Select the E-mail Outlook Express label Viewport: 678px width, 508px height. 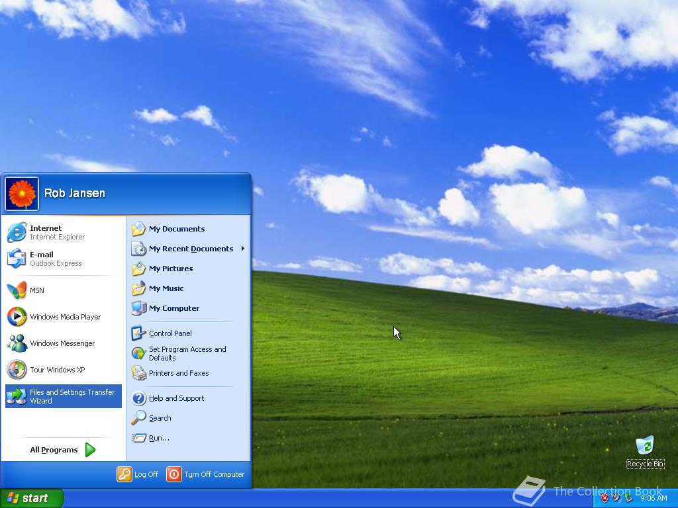(56, 259)
